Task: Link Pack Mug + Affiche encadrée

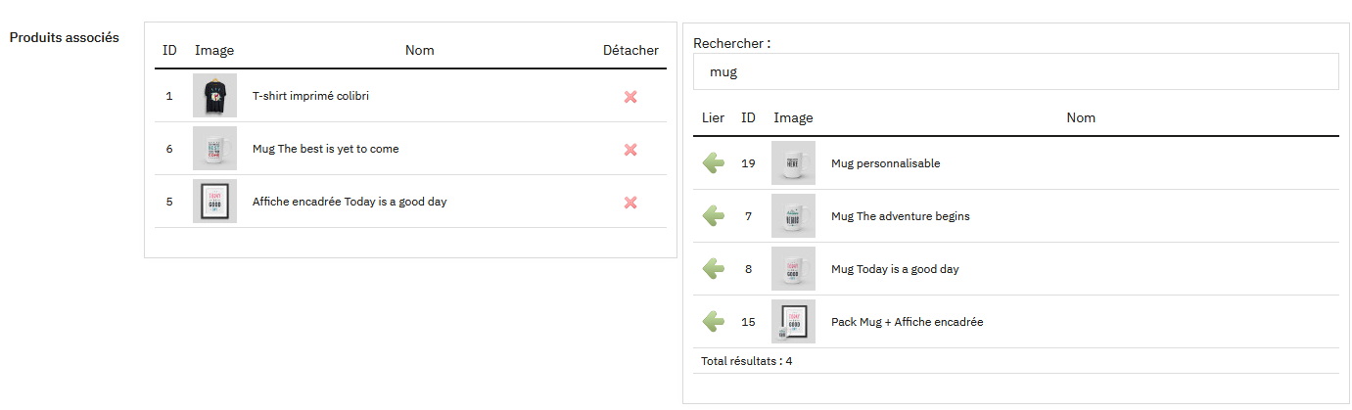Action: tap(714, 322)
